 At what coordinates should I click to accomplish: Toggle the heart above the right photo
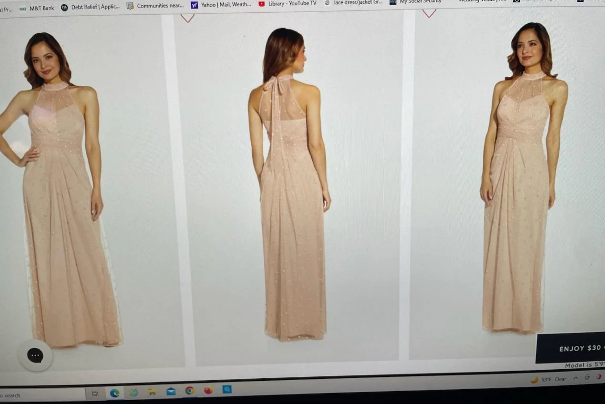pyautogui.click(x=429, y=13)
